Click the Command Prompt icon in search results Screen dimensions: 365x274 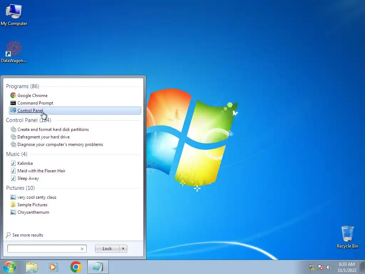[x=13, y=103]
